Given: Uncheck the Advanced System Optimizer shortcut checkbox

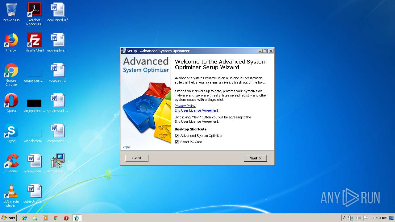Looking at the screenshot, I should 177,136.
